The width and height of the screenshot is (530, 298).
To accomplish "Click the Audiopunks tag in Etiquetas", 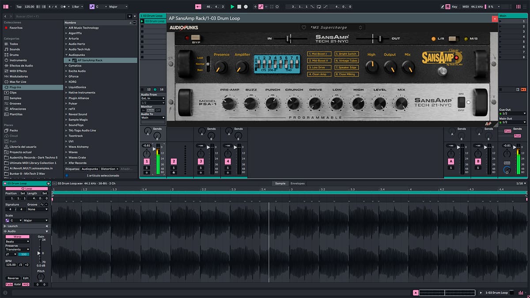I will (x=90, y=169).
